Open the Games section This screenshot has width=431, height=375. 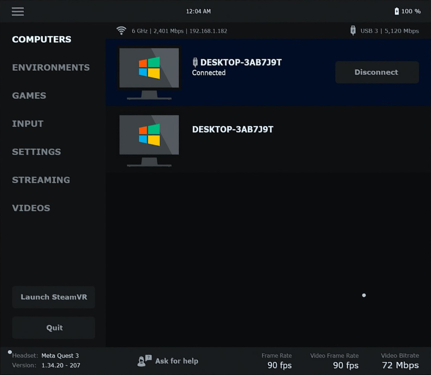click(x=29, y=95)
